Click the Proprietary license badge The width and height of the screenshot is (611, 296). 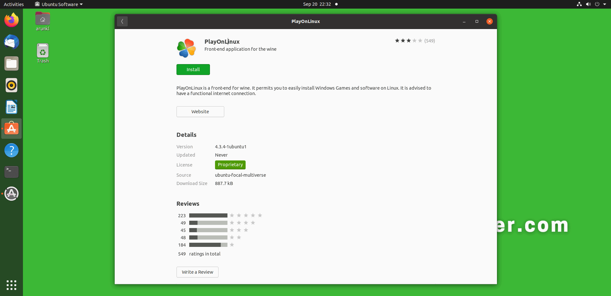tap(230, 165)
